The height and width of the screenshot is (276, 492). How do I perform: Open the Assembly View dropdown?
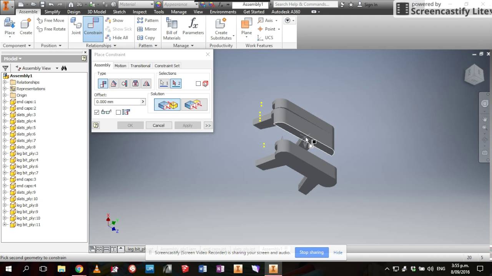click(x=57, y=68)
